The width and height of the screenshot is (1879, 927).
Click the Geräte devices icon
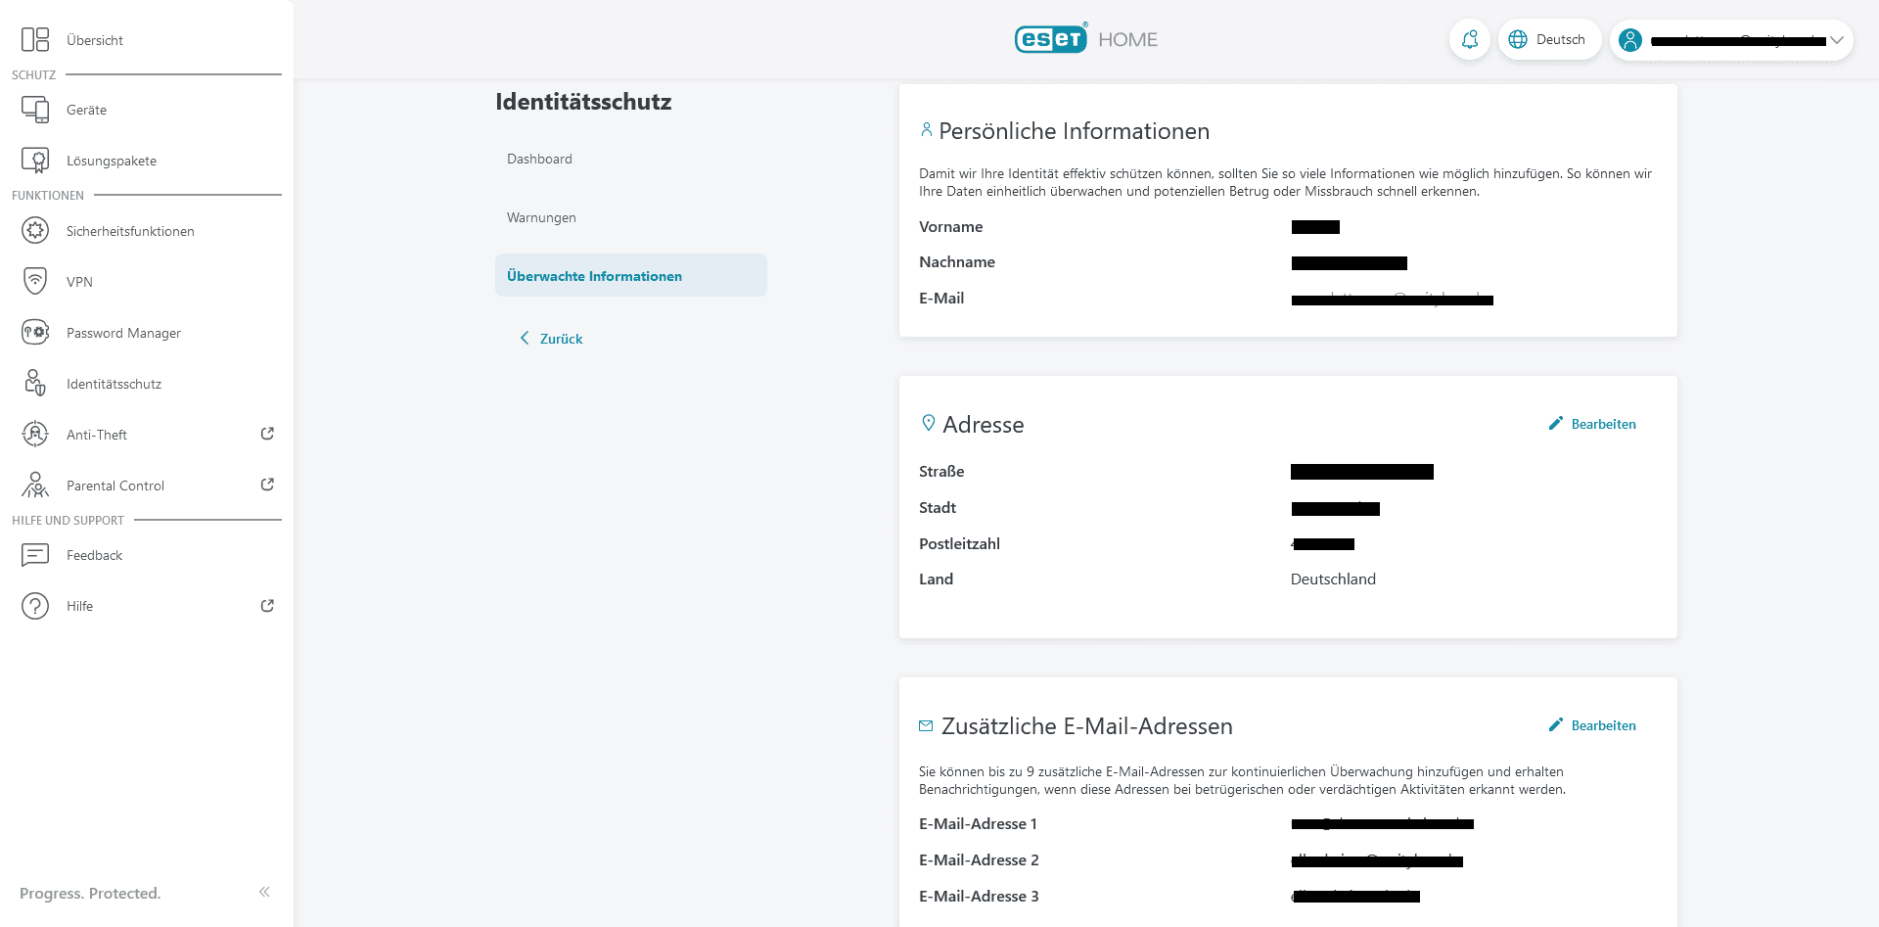click(35, 110)
